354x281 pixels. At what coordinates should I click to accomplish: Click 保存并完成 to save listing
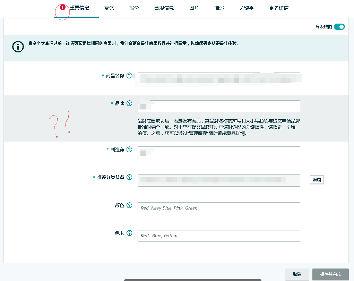click(x=330, y=274)
